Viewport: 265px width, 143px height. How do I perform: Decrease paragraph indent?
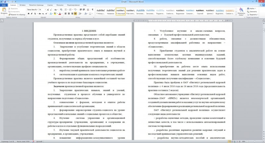click(80, 10)
